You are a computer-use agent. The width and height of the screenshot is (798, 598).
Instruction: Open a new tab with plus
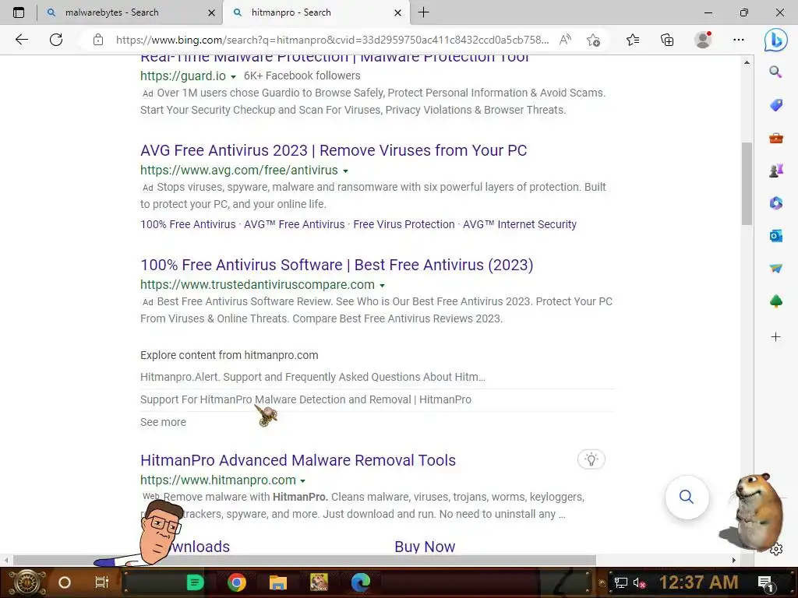click(423, 12)
